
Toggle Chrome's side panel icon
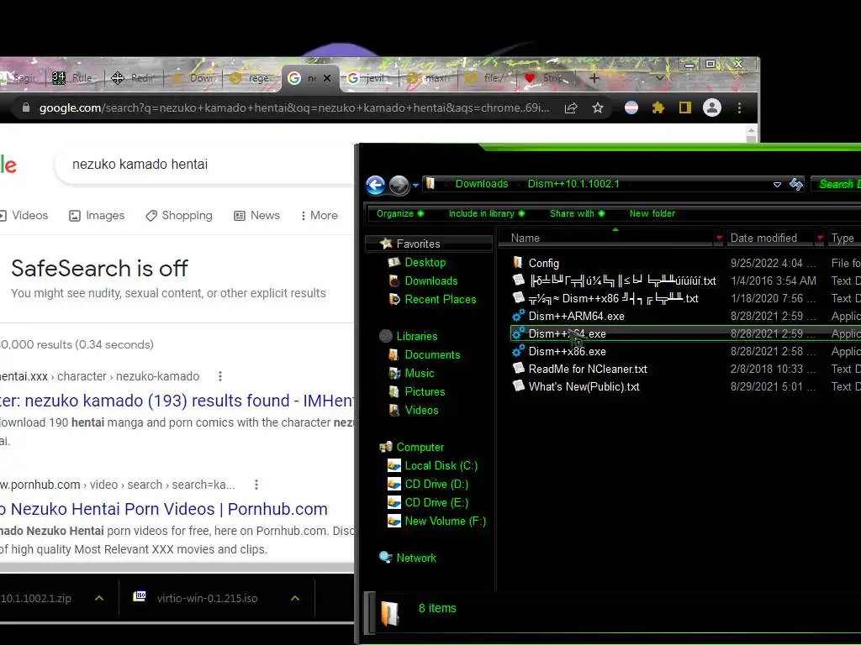684,107
